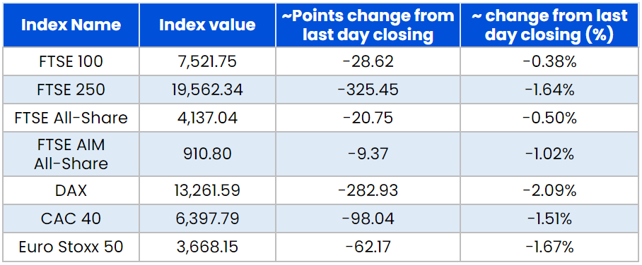Select the DAX index name cell
The image size is (642, 265).
coord(71,190)
